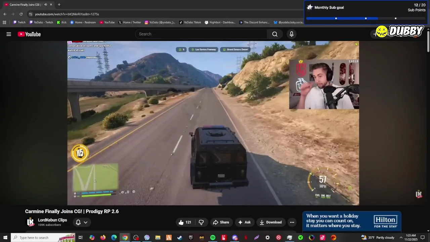
Task: Open The Discord Enhancer bookmark
Action: [x=254, y=23]
